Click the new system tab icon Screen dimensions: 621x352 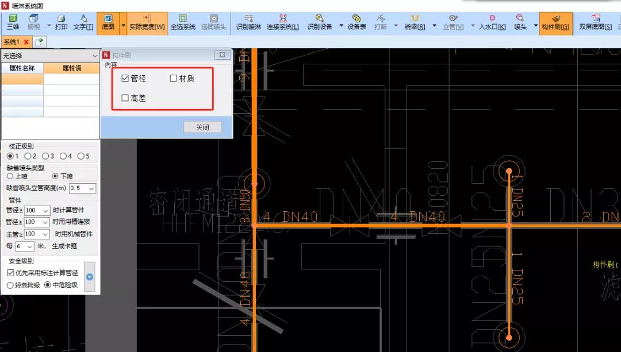click(39, 42)
